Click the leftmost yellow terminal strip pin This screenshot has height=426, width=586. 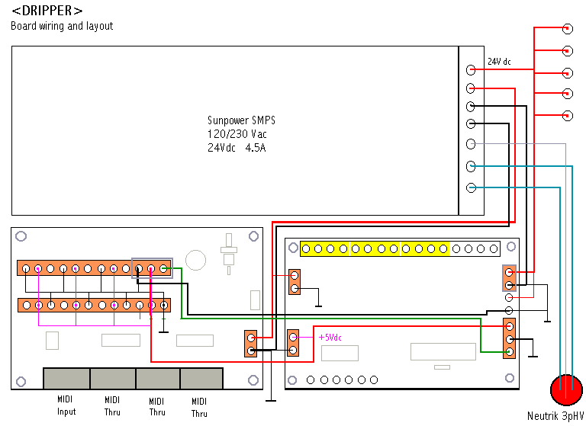306,248
